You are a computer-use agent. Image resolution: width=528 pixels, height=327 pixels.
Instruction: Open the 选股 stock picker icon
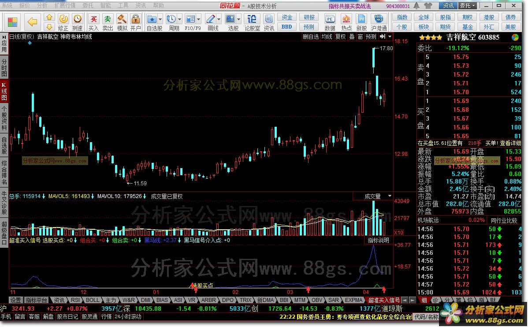pyautogui.click(x=231, y=19)
